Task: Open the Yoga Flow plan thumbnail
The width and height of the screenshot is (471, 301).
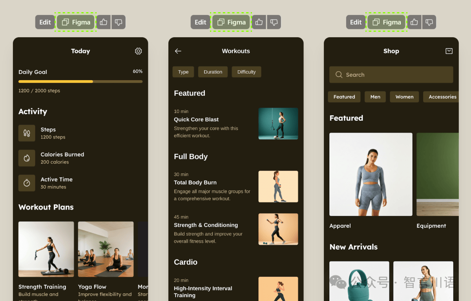Action: [106, 249]
